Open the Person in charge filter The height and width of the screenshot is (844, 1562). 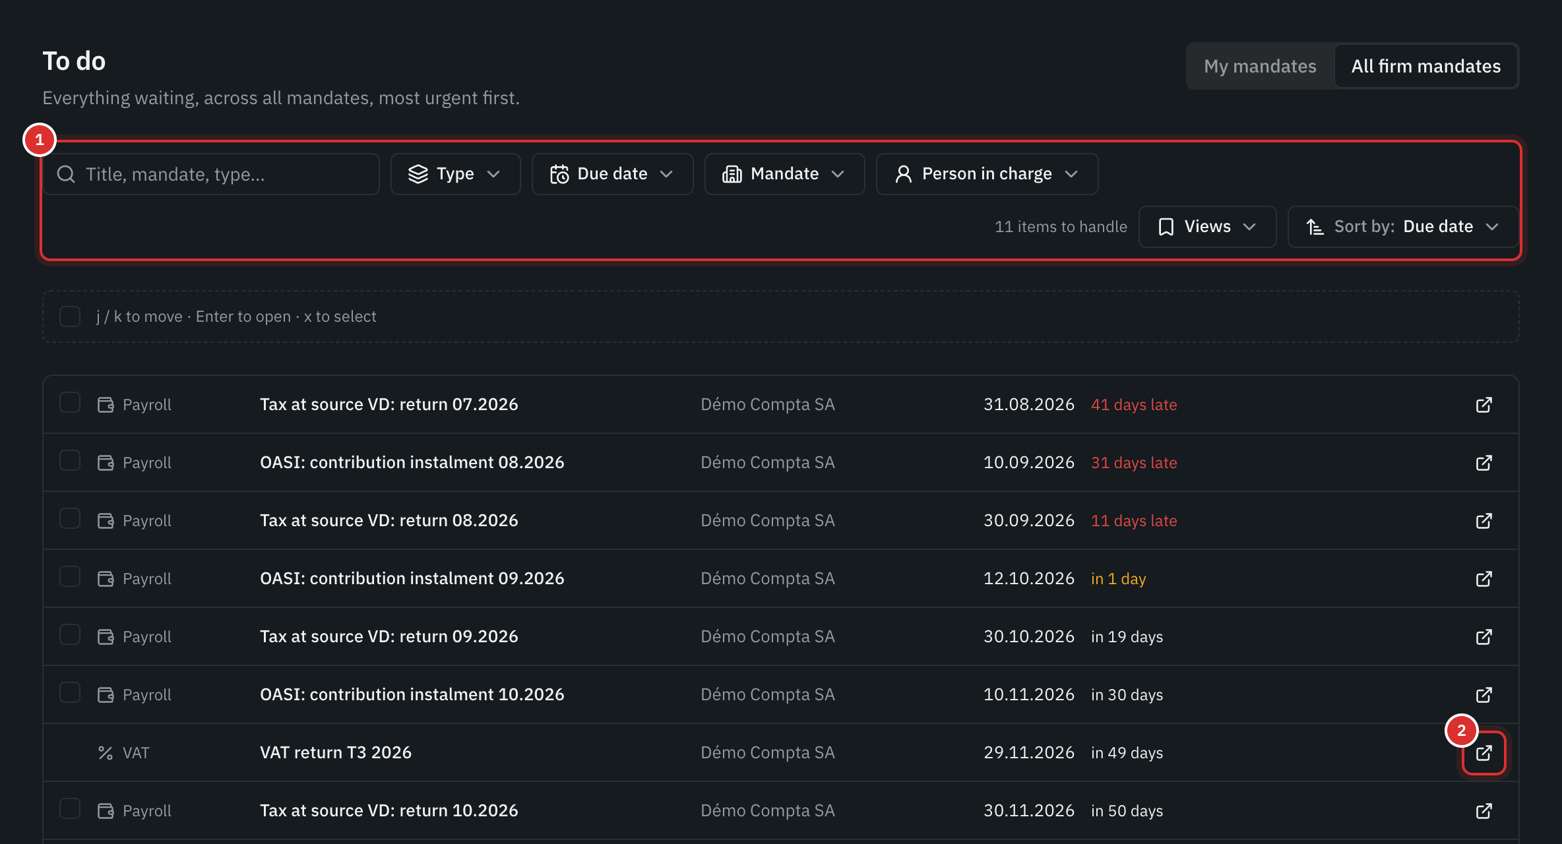tap(987, 174)
